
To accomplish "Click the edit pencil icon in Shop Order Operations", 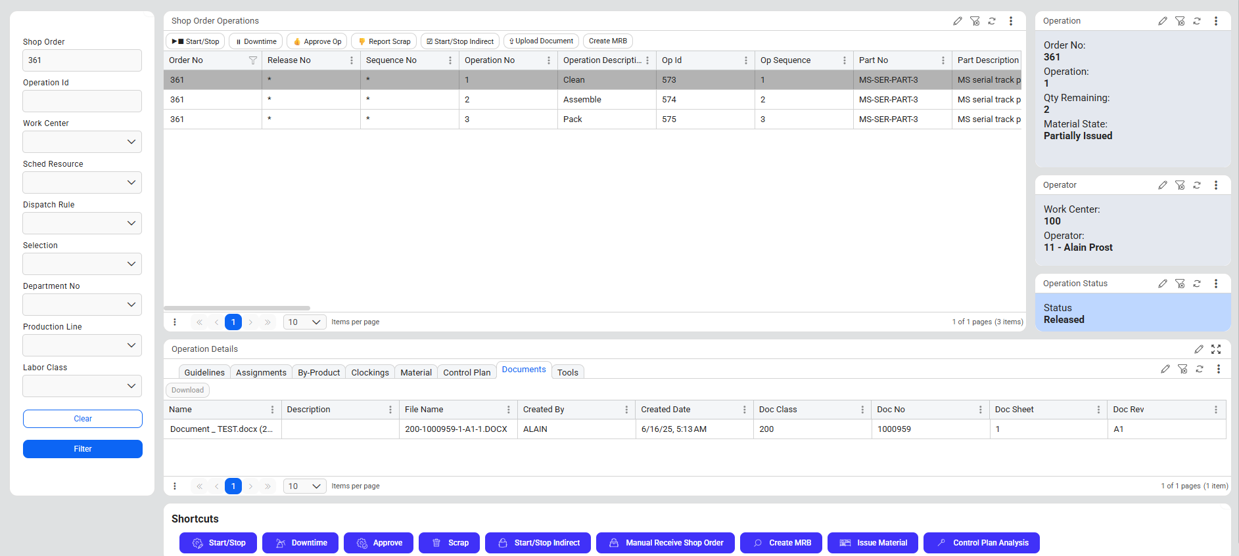I will (x=958, y=21).
